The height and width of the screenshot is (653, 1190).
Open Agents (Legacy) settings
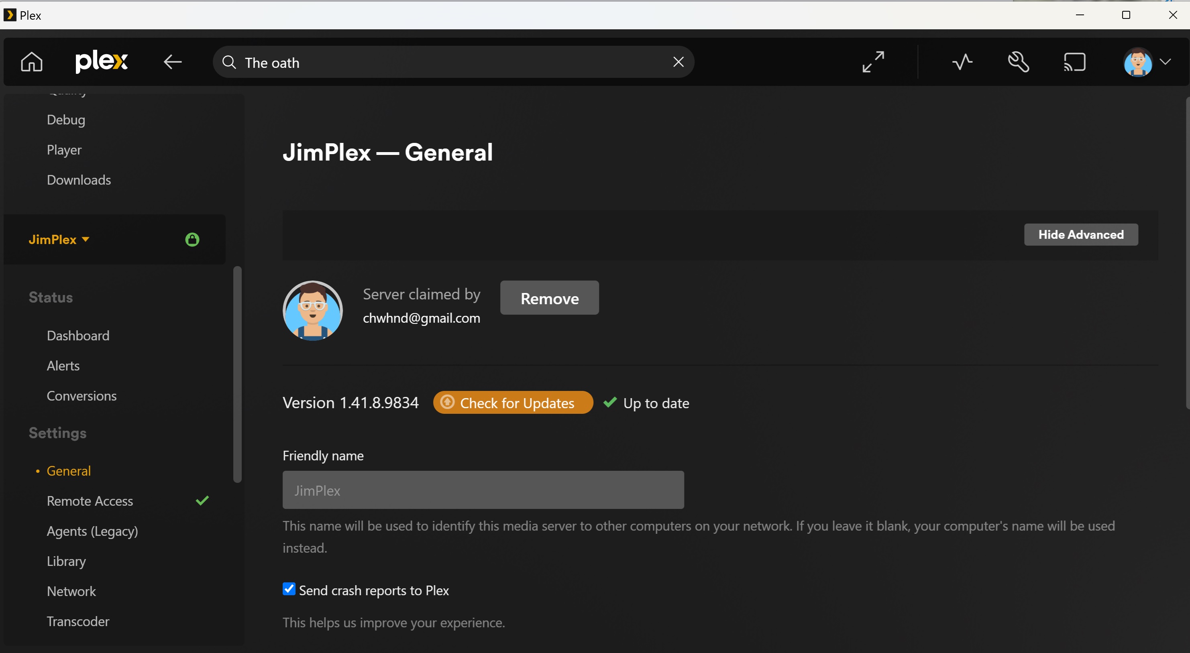pos(92,531)
